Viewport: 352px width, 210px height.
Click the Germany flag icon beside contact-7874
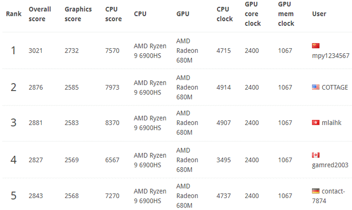coord(316,191)
